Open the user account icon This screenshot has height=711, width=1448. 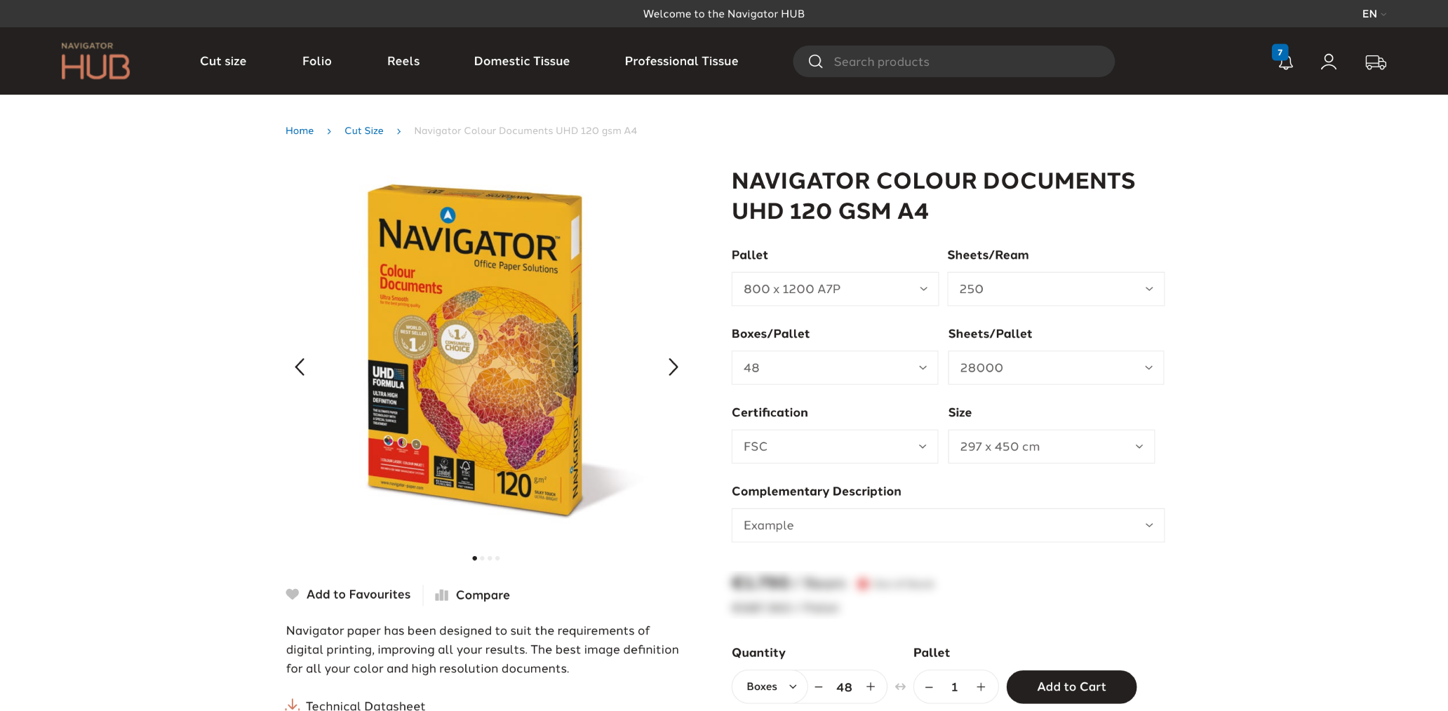pyautogui.click(x=1329, y=62)
